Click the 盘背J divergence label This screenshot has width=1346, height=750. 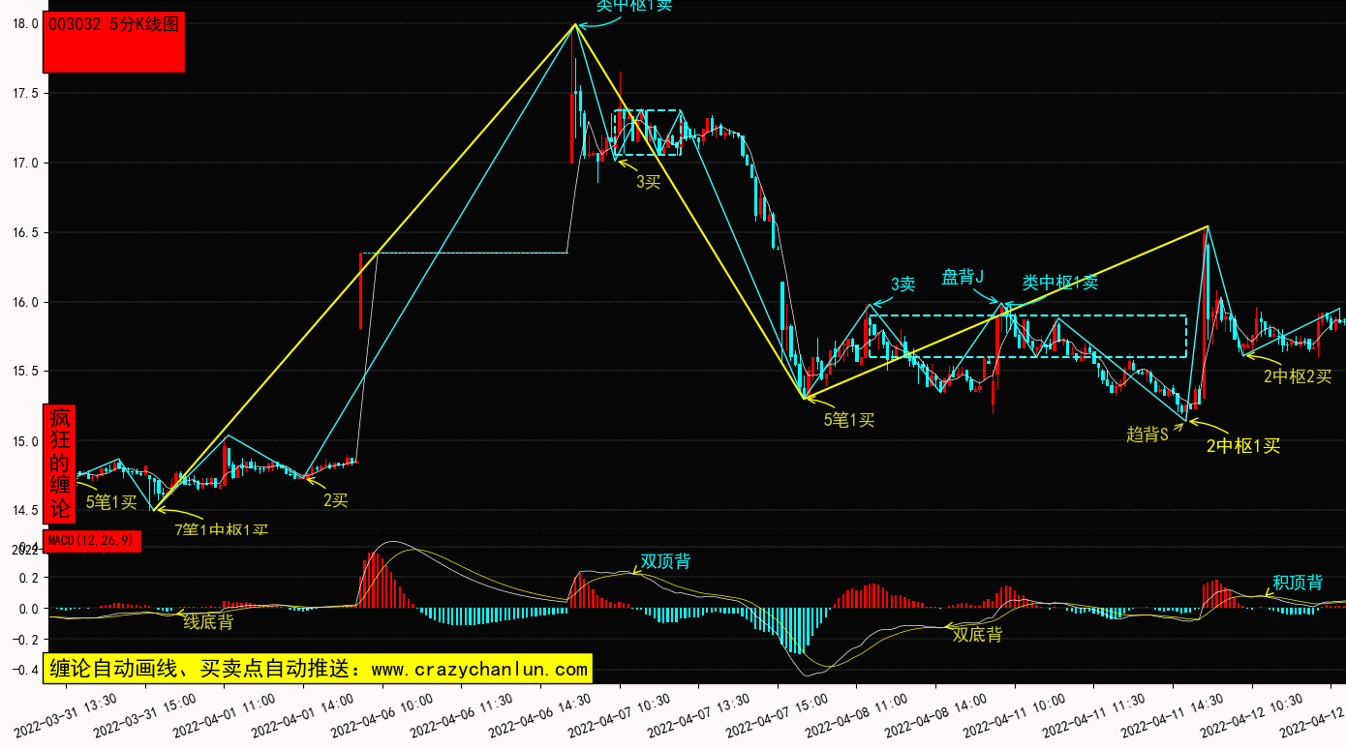coord(963,277)
